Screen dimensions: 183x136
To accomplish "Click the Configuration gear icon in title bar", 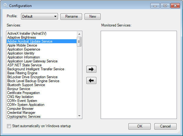I will 5,5.
